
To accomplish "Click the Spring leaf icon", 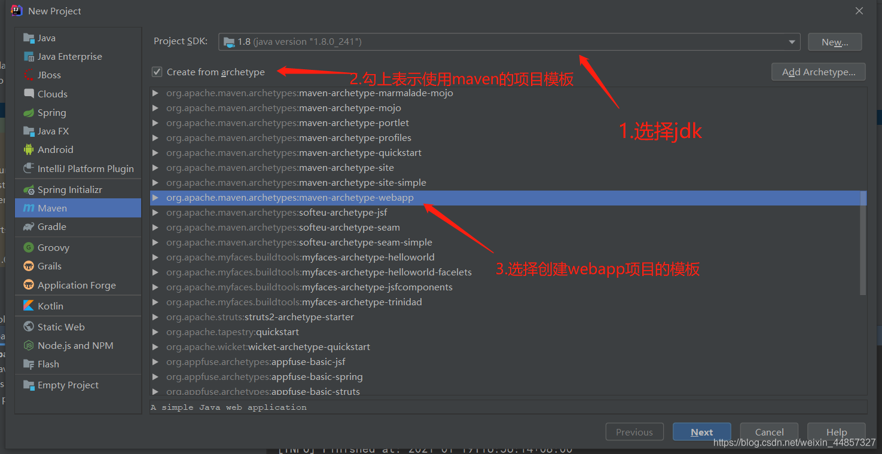I will 29,113.
